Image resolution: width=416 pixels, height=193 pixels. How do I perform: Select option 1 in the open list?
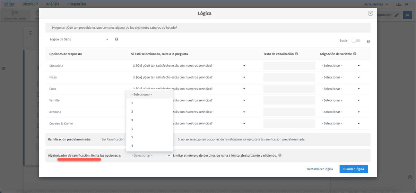click(149, 103)
